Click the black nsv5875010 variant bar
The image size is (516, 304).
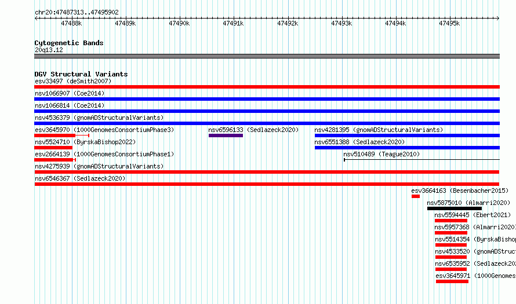(x=455, y=208)
